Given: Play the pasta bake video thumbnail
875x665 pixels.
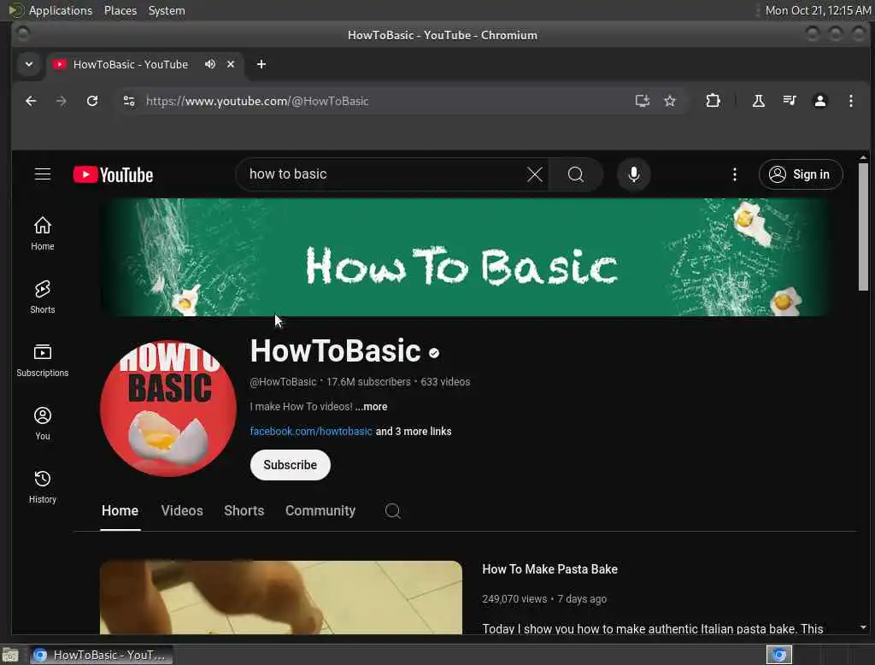Looking at the screenshot, I should [281, 597].
